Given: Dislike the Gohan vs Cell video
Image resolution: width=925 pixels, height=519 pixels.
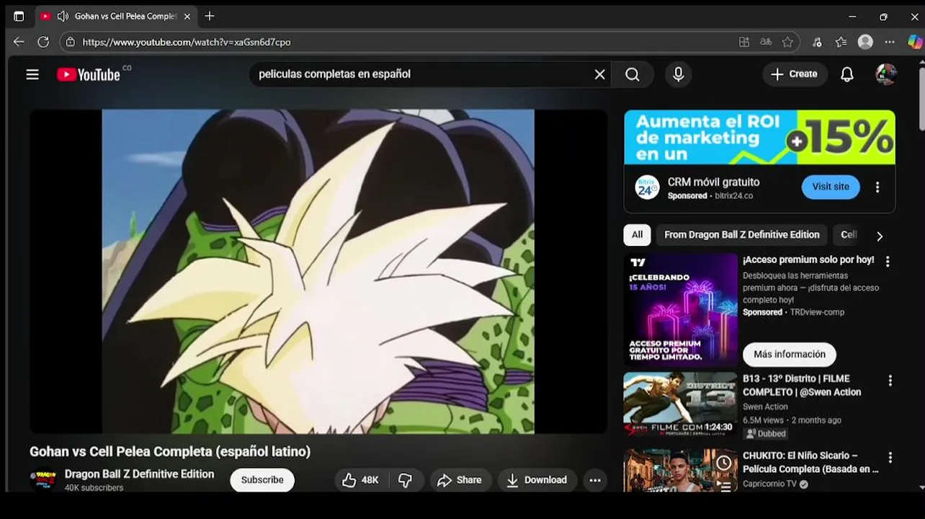Looking at the screenshot, I should (406, 480).
